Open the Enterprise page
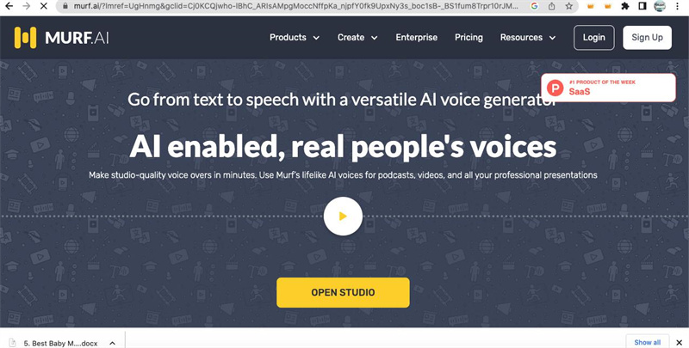The image size is (689, 348). [x=417, y=38]
